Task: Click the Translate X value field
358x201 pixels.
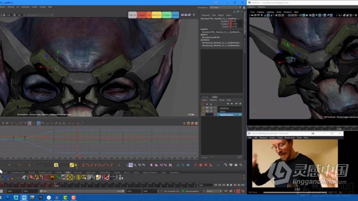Action: (x=237, y=21)
